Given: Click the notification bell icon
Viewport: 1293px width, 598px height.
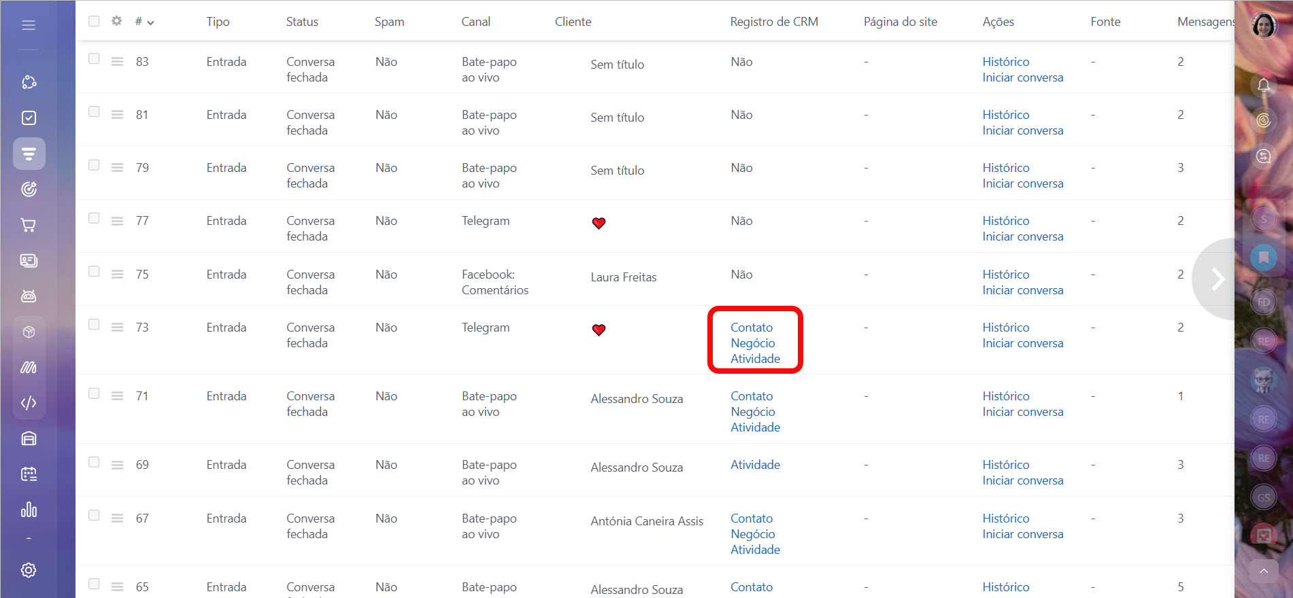Looking at the screenshot, I should click(x=1264, y=85).
